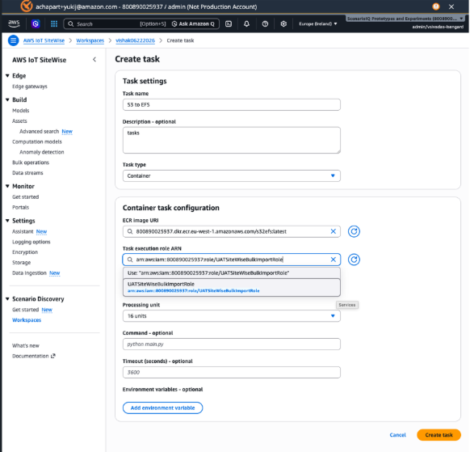Click the Description text area

point(232,140)
